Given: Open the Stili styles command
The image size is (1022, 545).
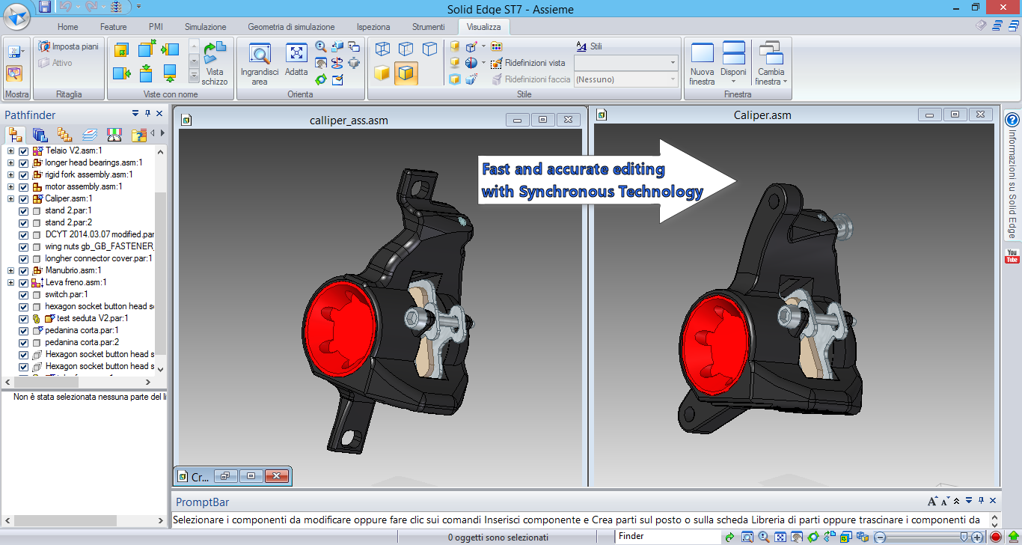Looking at the screenshot, I should pos(590,46).
